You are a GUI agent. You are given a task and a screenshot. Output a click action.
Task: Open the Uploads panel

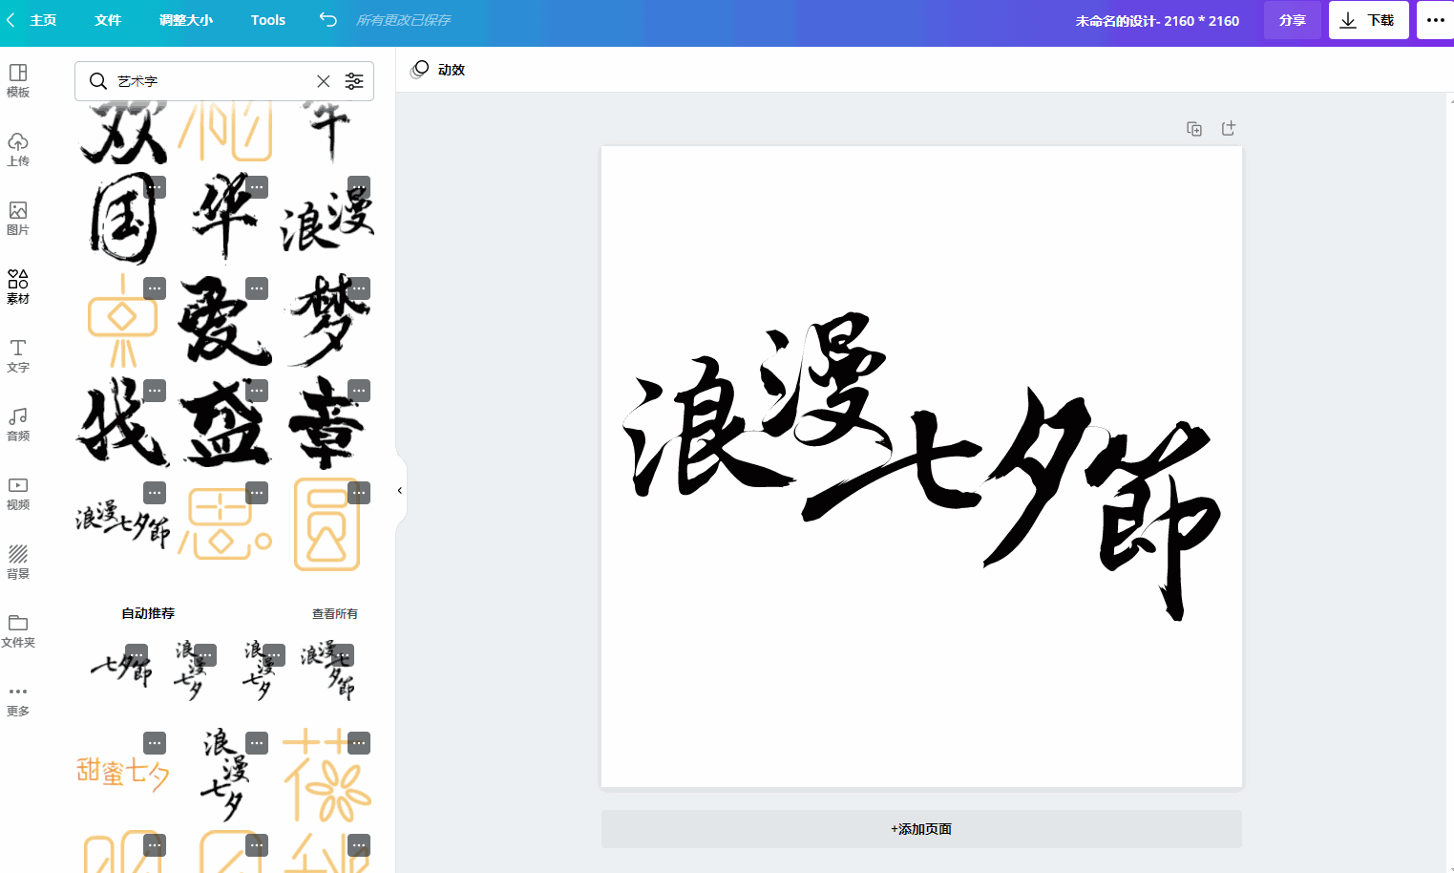point(17,149)
